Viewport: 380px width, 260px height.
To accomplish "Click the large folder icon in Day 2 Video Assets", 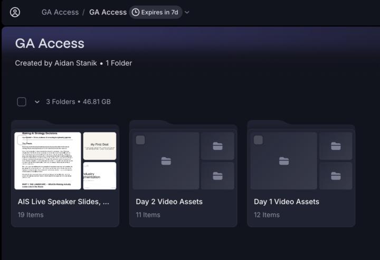I will [166, 161].
